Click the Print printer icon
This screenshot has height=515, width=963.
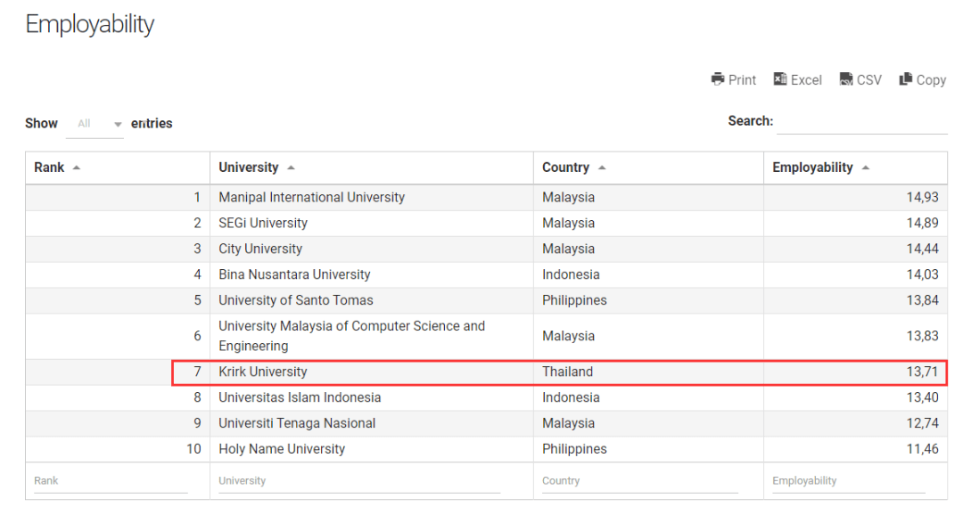tap(718, 79)
